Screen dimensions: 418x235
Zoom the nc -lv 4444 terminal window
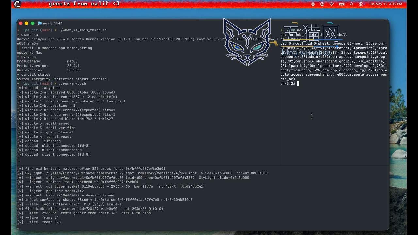[32, 23]
